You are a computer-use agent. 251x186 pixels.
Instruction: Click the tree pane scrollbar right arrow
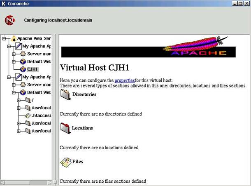[x=49, y=183]
